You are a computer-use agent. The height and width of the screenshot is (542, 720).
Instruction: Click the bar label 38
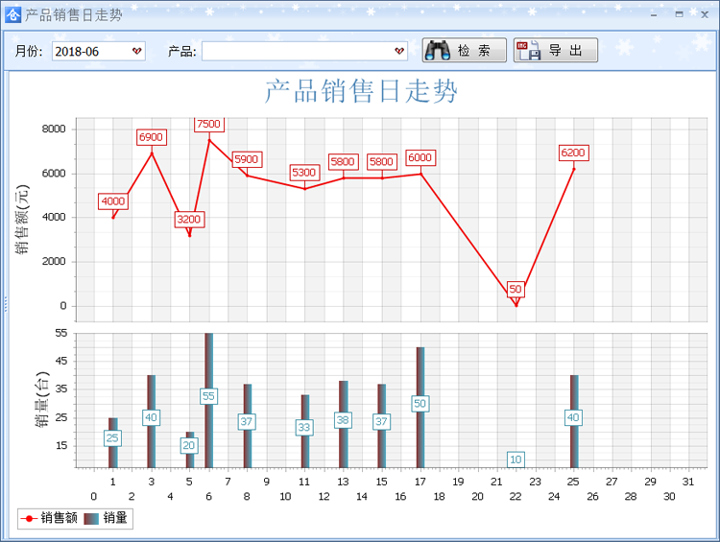pyautogui.click(x=343, y=420)
